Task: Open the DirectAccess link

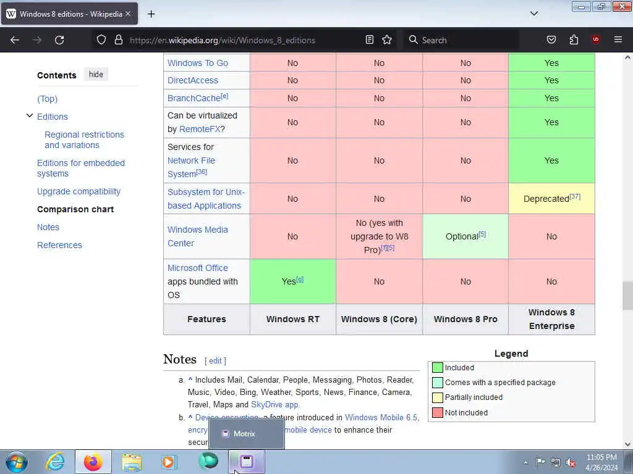Action: pos(193,80)
